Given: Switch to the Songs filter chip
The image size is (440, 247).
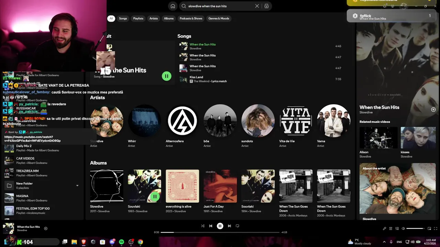Looking at the screenshot, I should coord(123,19).
